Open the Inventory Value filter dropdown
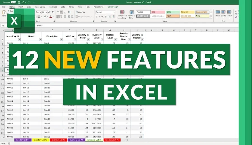Image resolution: width=252 pixels, height=145 pixels. [102, 39]
